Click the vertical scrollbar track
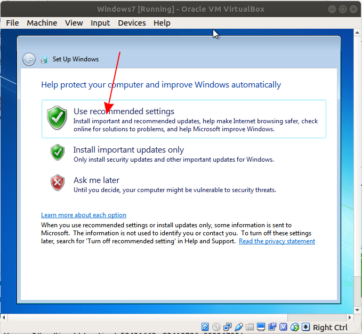The height and width of the screenshot is (334, 362). point(357,291)
